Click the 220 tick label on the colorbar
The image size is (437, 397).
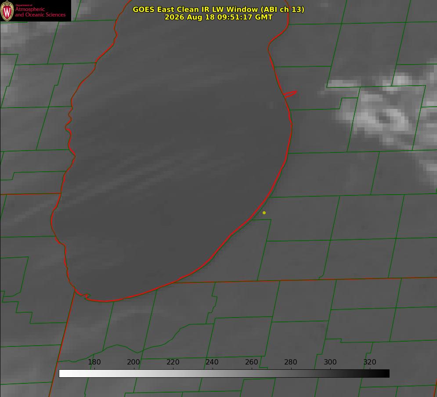(x=173, y=362)
